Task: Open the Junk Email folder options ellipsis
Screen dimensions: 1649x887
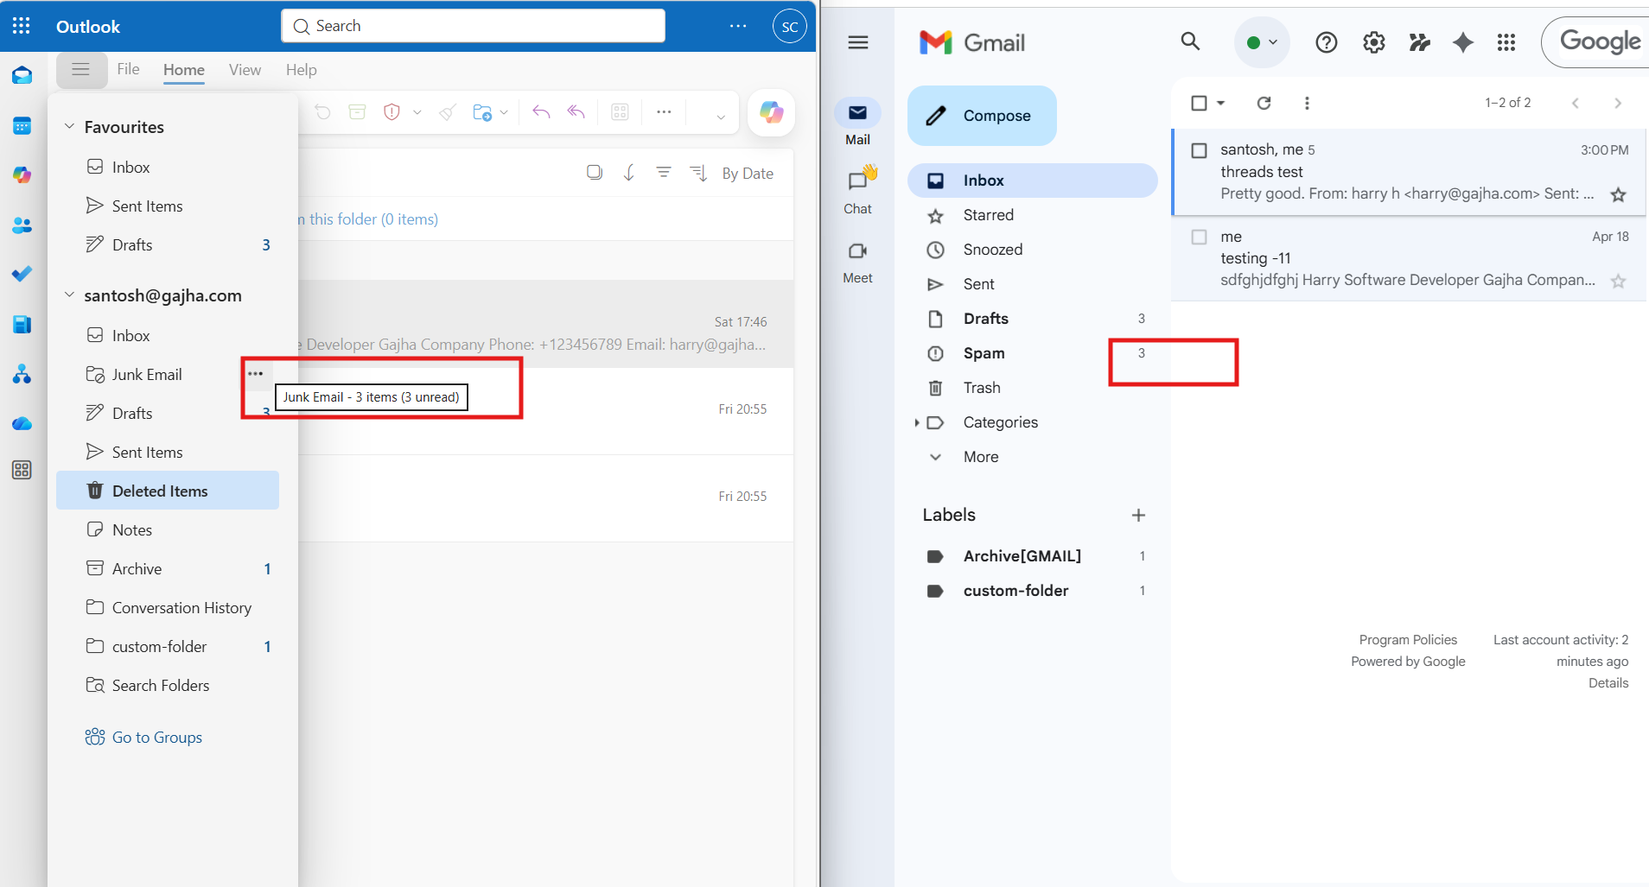Action: pyautogui.click(x=256, y=374)
